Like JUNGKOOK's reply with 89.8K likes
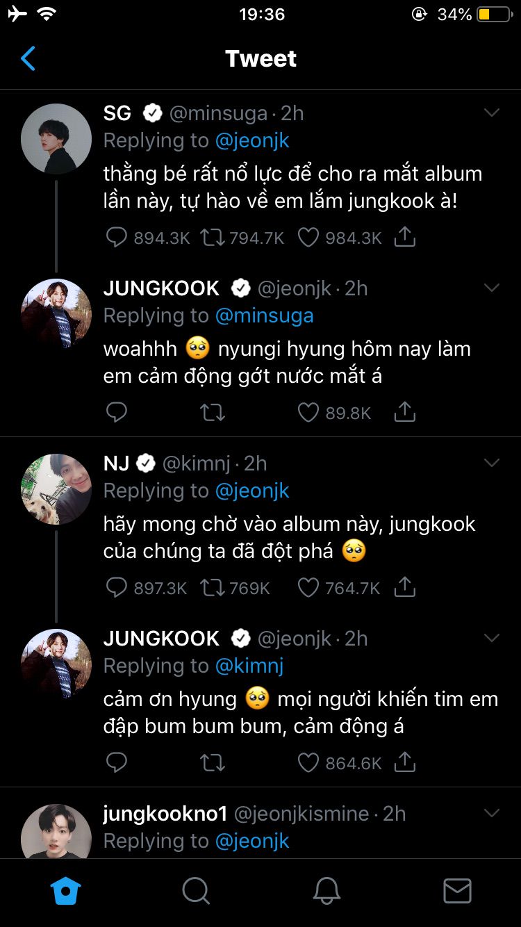 coord(308,413)
